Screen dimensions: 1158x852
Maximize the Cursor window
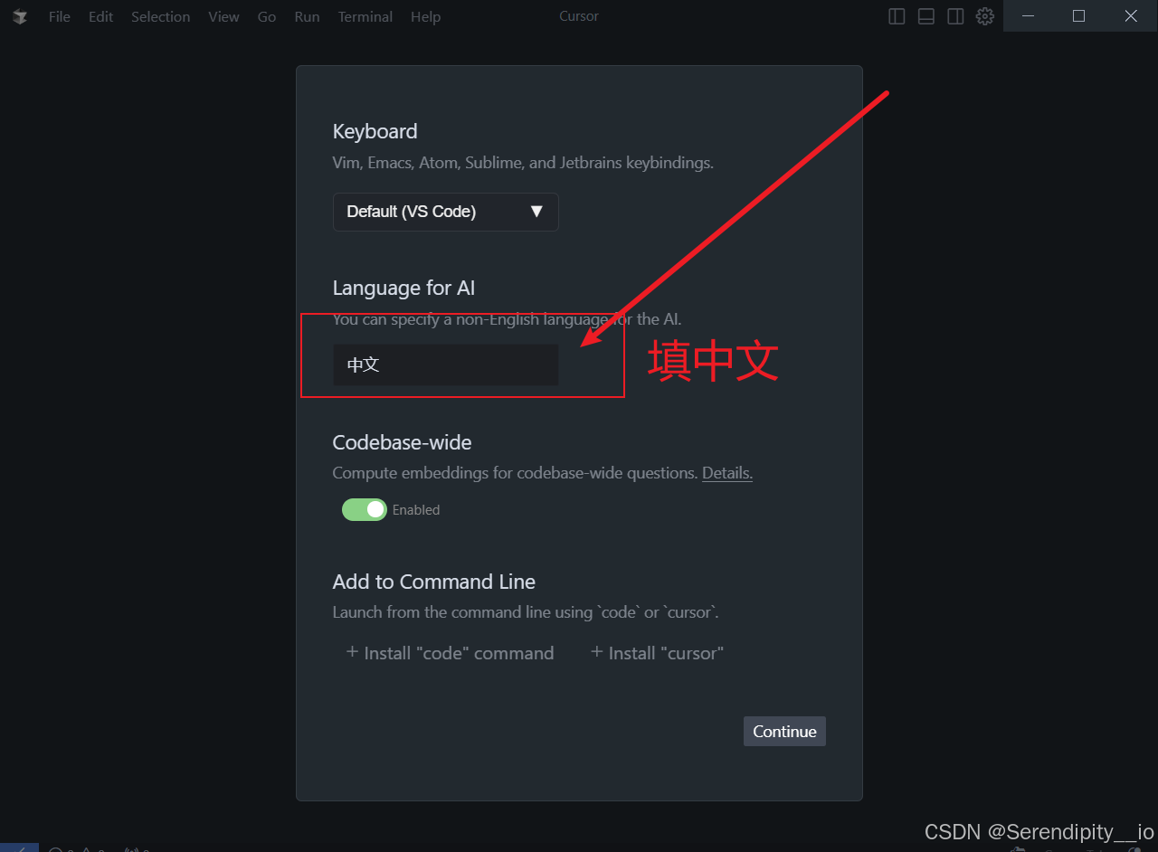click(1078, 15)
